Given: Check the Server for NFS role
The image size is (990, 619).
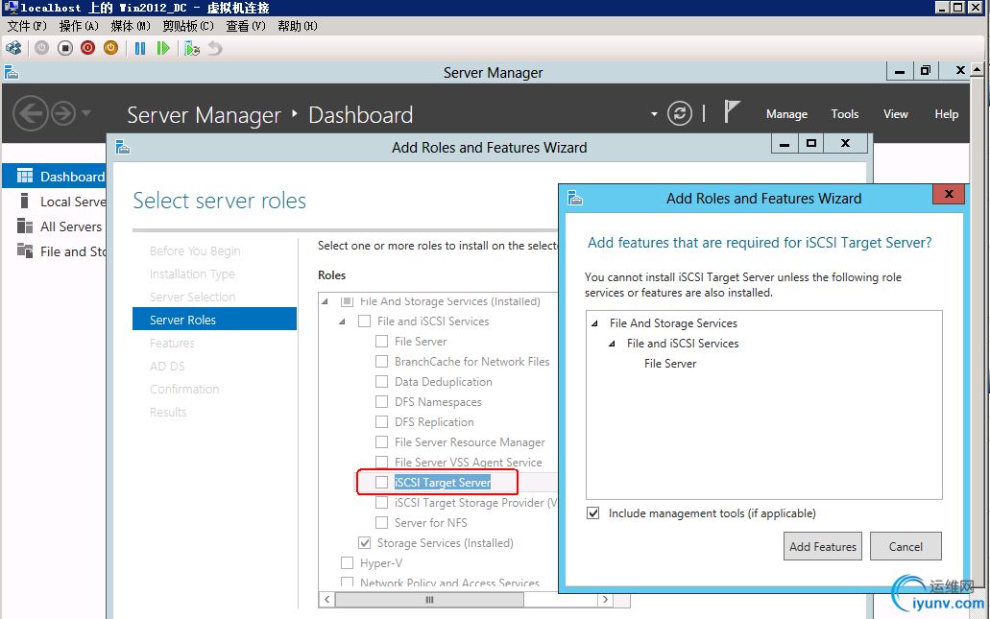Looking at the screenshot, I should 381,523.
